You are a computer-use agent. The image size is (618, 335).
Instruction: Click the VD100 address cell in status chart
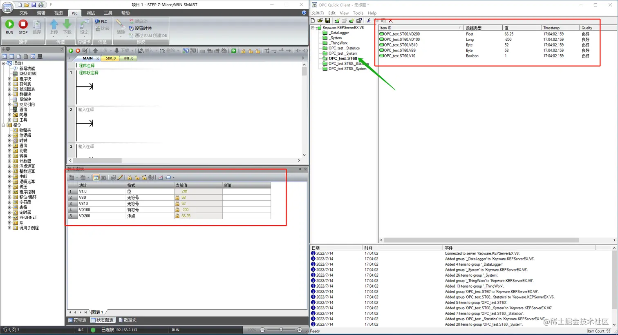click(x=102, y=210)
